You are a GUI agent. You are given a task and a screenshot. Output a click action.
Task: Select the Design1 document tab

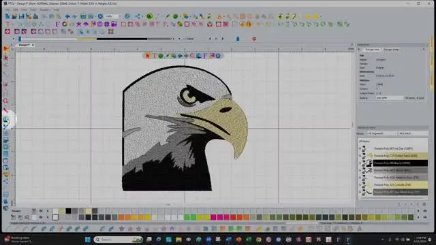pos(25,45)
